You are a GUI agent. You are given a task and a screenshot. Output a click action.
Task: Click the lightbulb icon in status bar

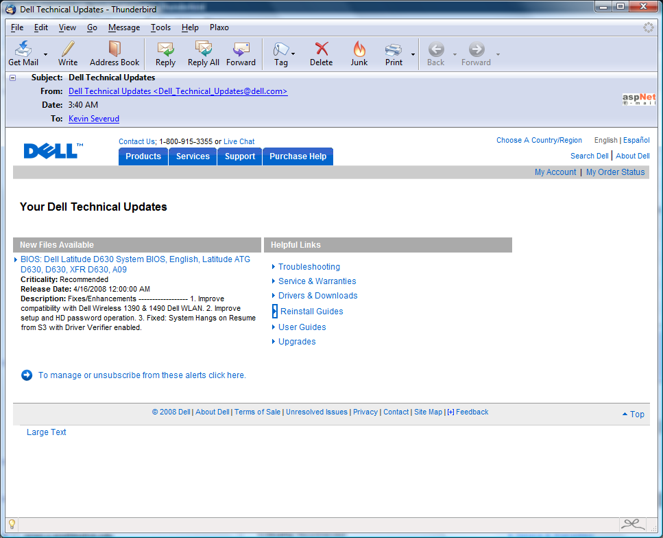click(12, 524)
